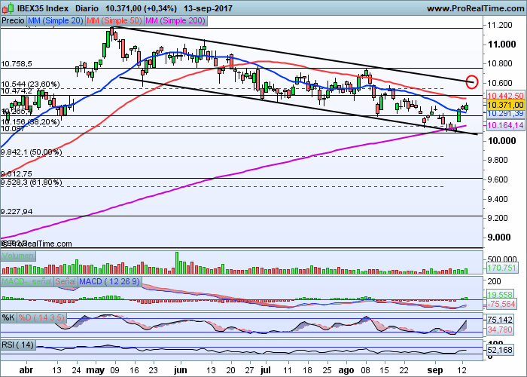The width and height of the screenshot is (527, 377).
Task: Select the MM (Simple 20) legend label
Action: [x=56, y=21]
